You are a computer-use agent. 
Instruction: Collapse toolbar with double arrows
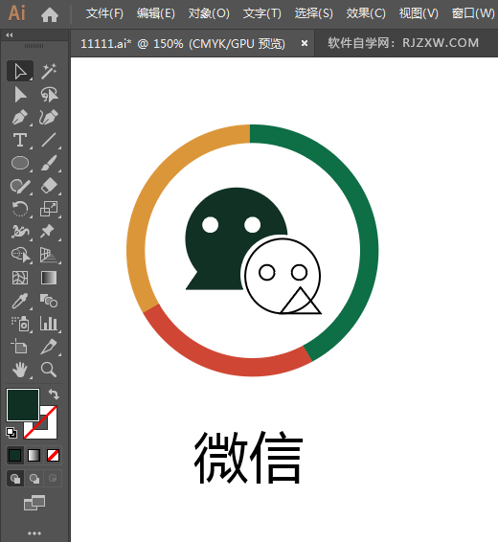[x=10, y=34]
